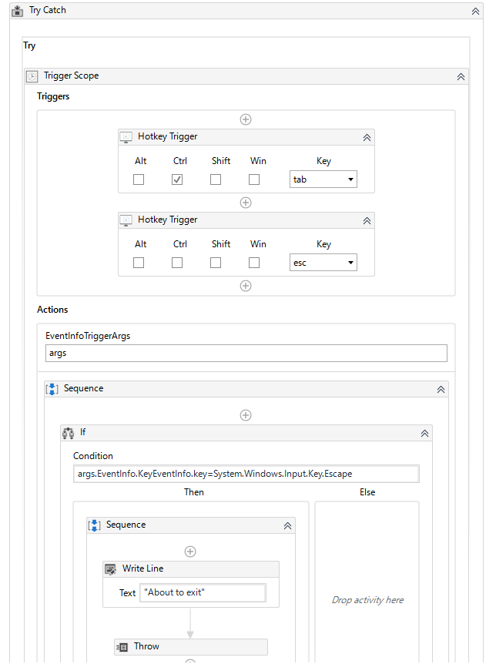Screen dimensions: 496x664
Task: Click the If activity icon
Action: (x=68, y=434)
